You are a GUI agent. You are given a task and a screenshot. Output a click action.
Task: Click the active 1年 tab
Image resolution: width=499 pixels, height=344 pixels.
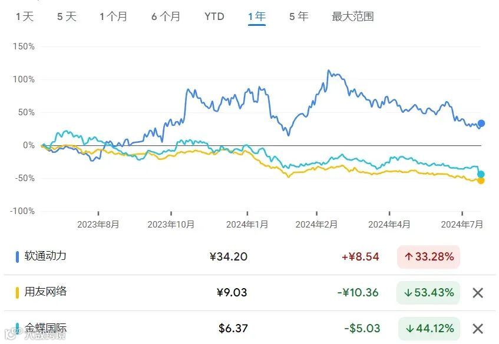point(257,16)
